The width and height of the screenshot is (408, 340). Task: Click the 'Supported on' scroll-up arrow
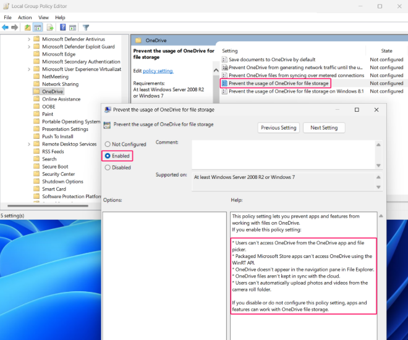(x=378, y=177)
